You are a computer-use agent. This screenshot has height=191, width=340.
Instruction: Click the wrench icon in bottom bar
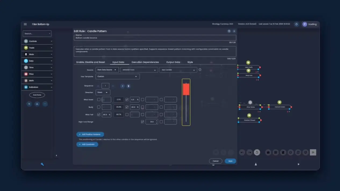tap(42, 164)
